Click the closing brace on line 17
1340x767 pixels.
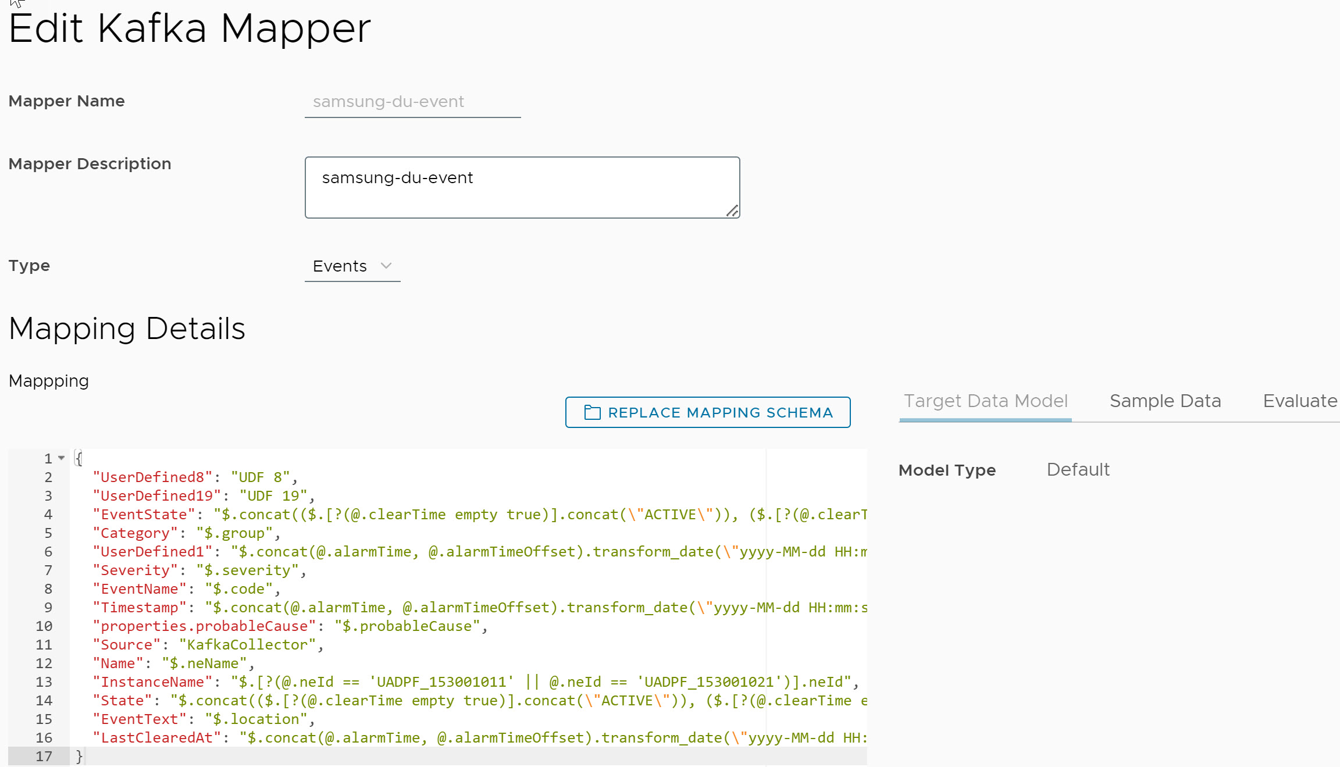point(80,757)
